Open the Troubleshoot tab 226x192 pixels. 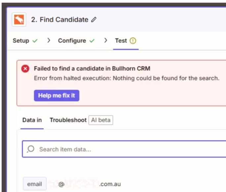pos(68,120)
